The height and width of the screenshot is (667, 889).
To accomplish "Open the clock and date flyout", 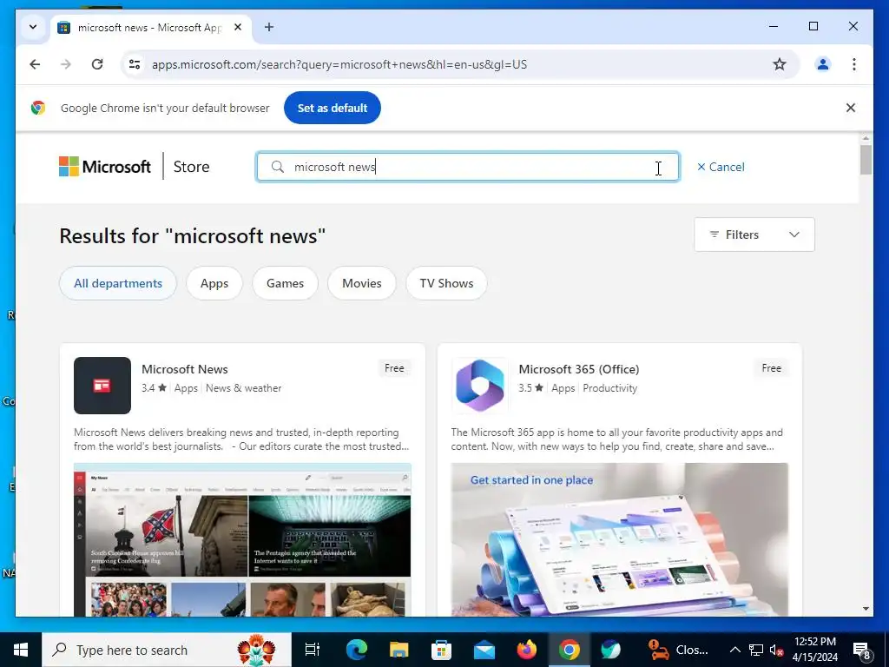I will click(814, 650).
